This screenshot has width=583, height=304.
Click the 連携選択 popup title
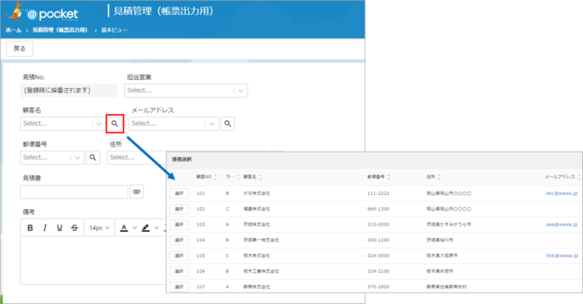click(x=182, y=159)
